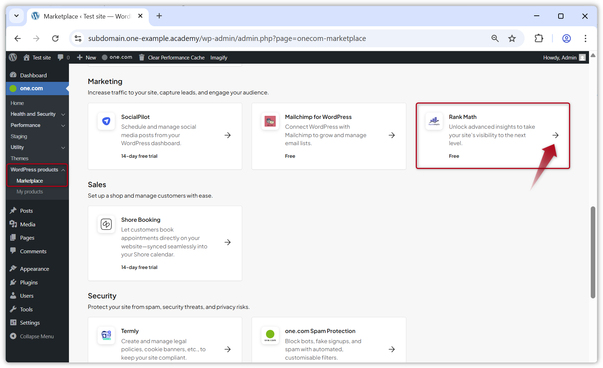Open the Rank Math card arrow
This screenshot has height=368, width=603.
556,135
